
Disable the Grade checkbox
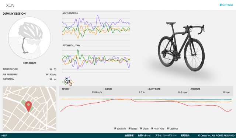(x=141, y=128)
